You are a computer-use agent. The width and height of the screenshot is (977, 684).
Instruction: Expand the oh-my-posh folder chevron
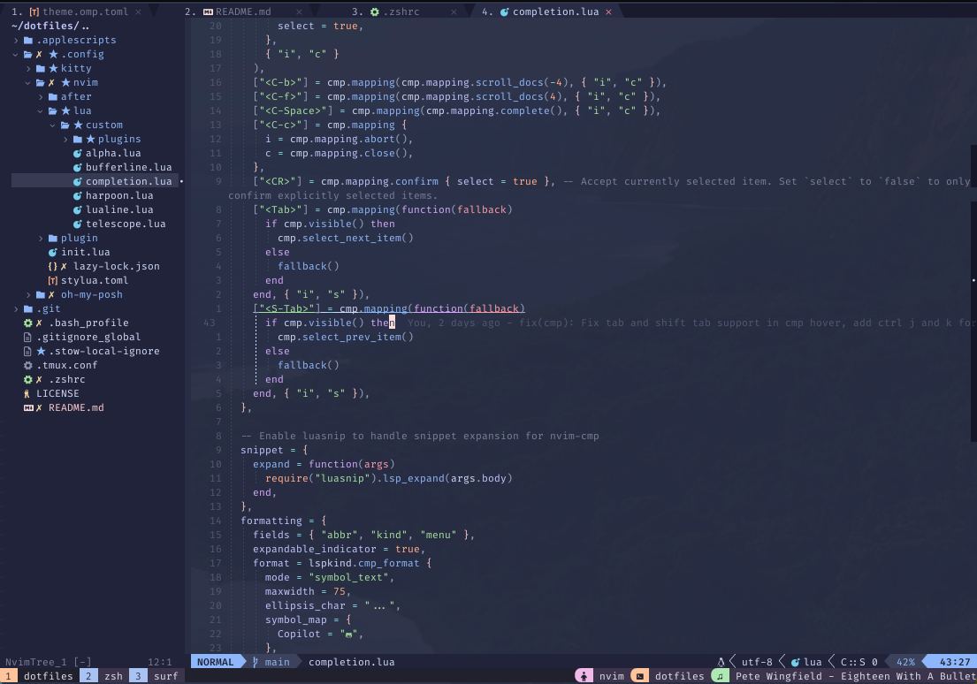[x=28, y=294]
